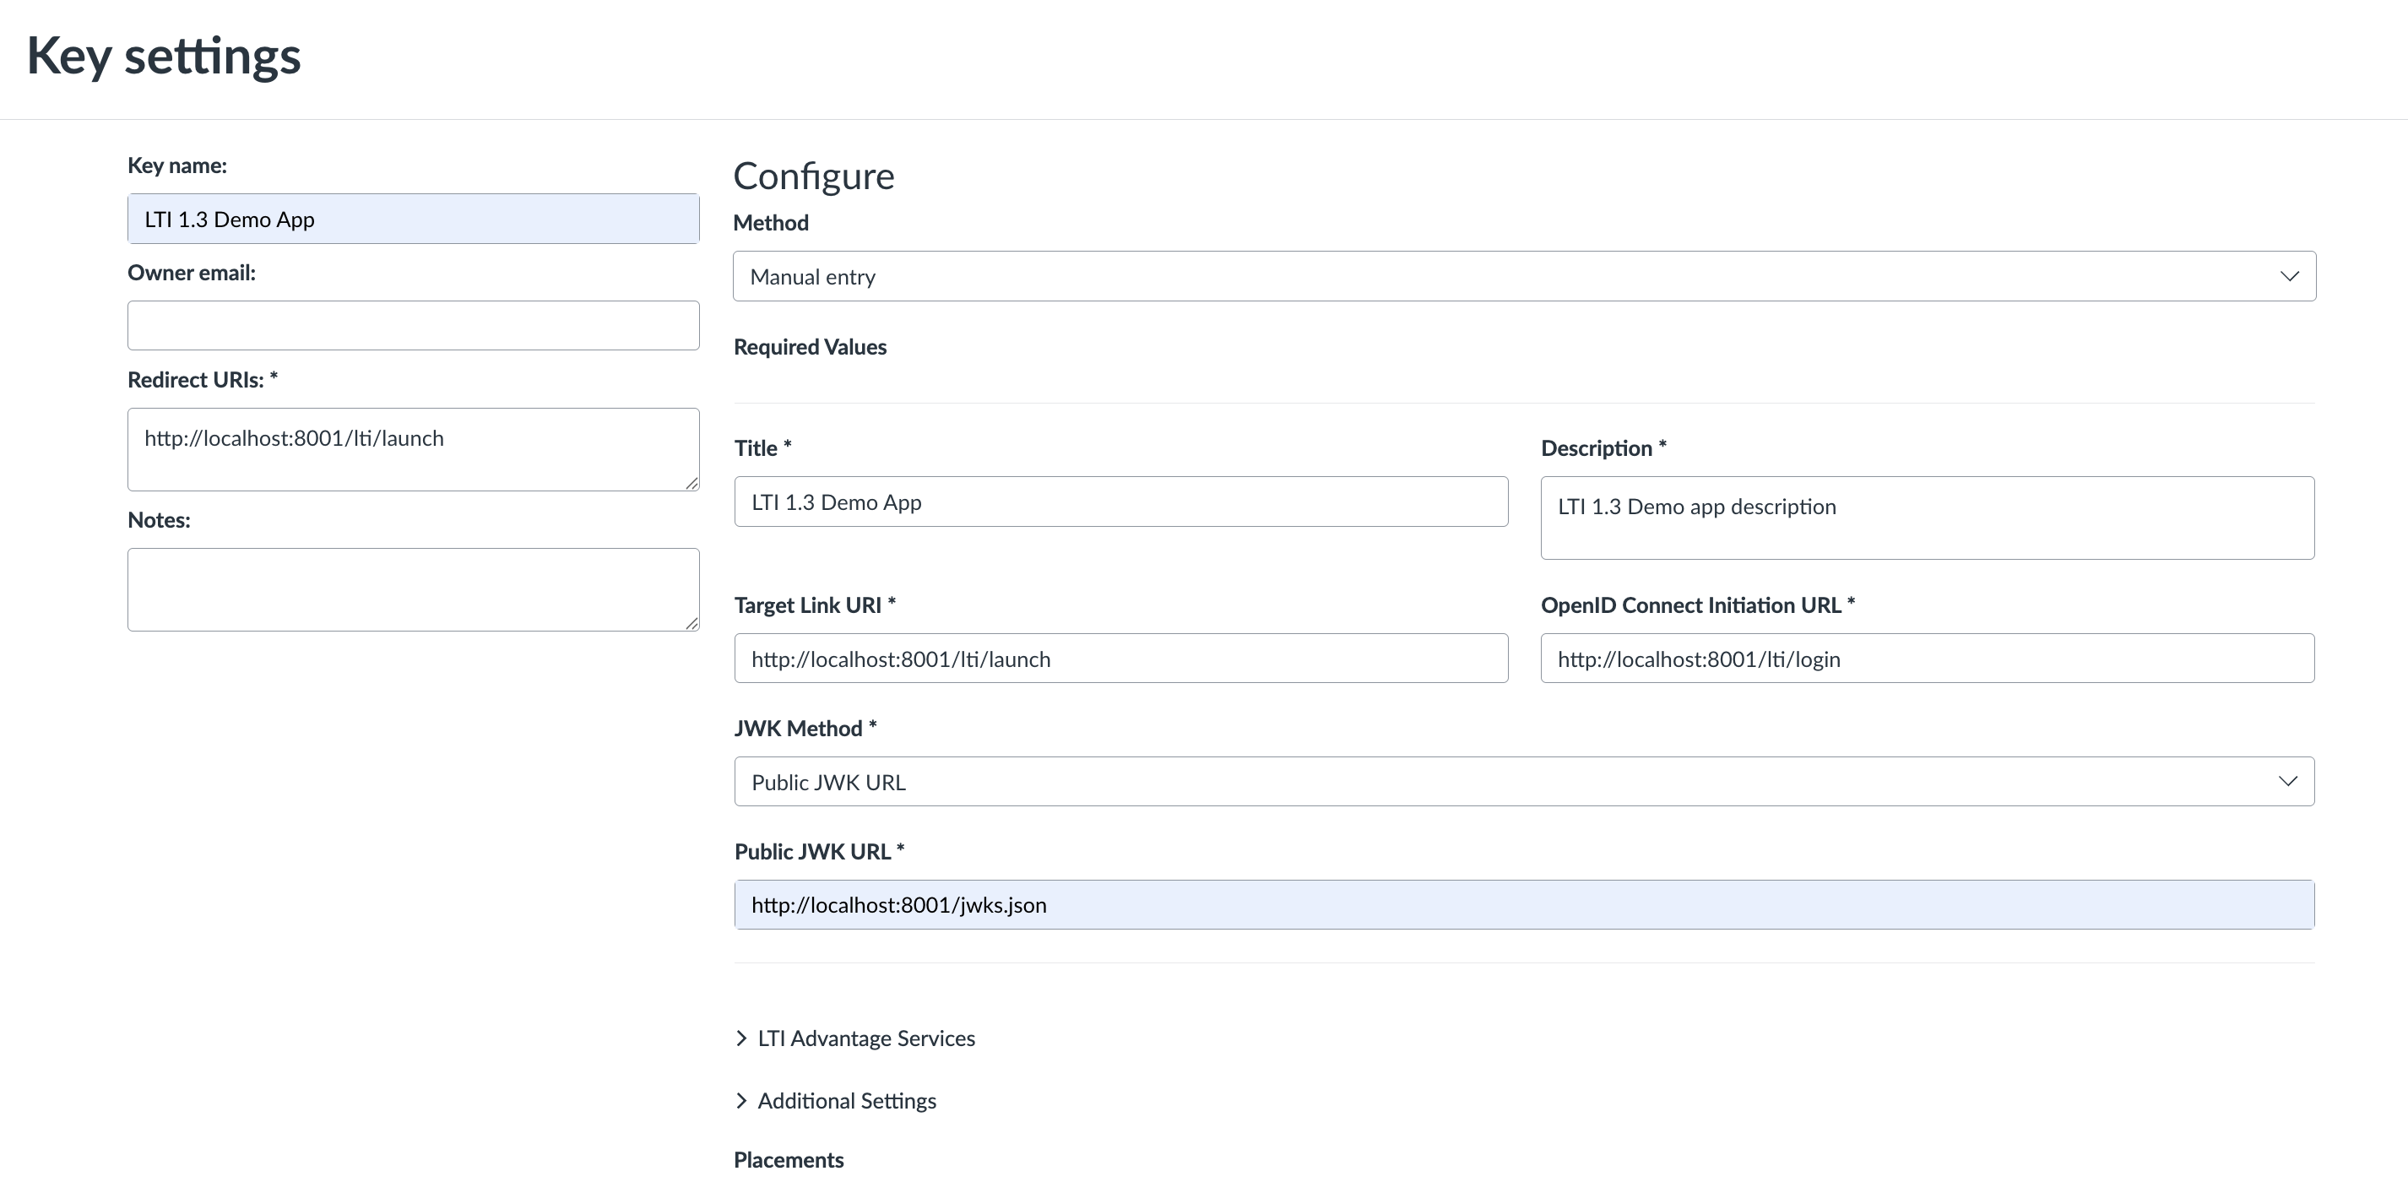Click the Key settings page title
Image resolution: width=2408 pixels, height=1182 pixels.
(165, 56)
